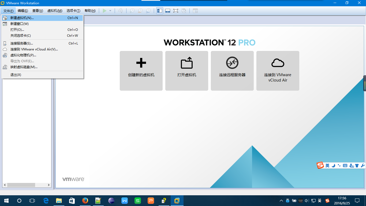The height and width of the screenshot is (206, 366).
Task: Open Task View in the taskbar
Action: point(32,201)
